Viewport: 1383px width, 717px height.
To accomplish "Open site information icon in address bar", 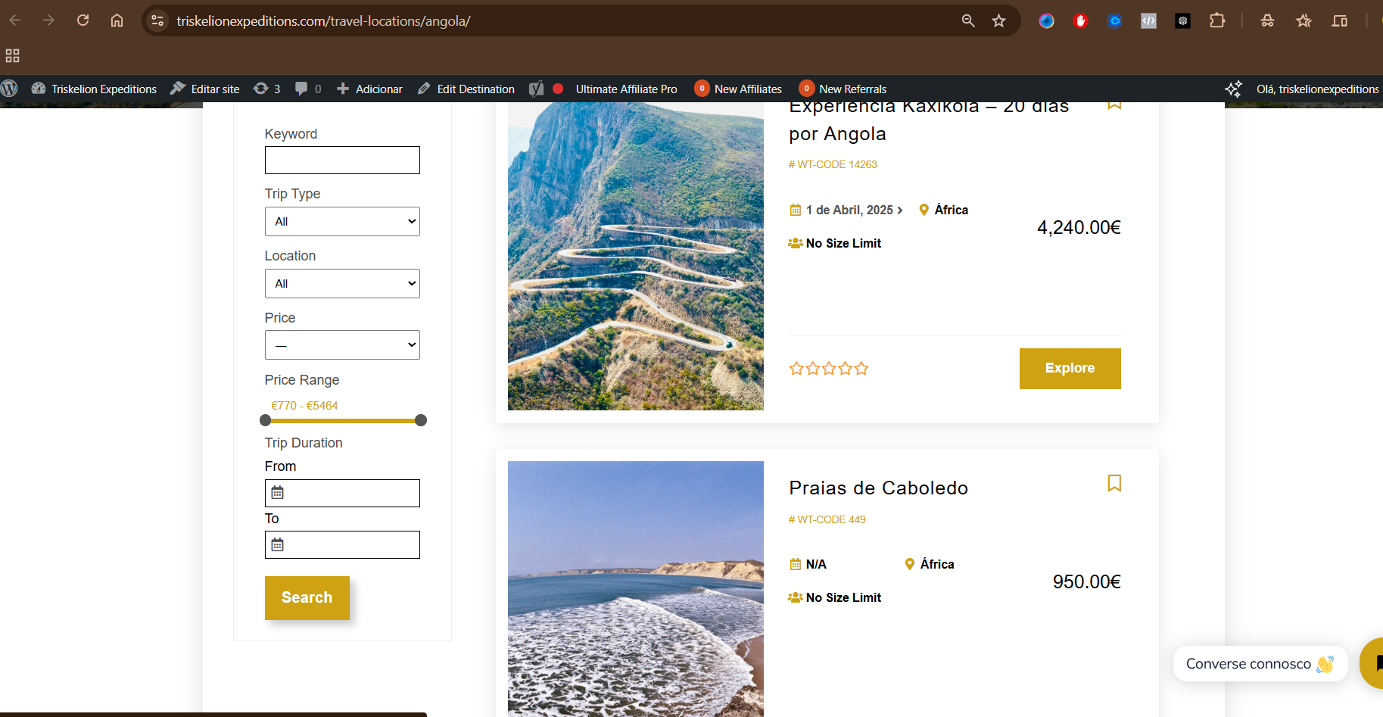I will 157,20.
